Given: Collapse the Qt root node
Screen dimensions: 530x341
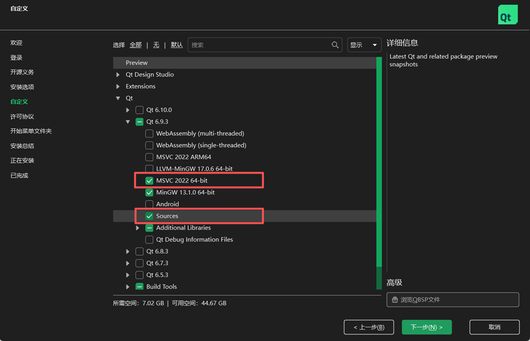Looking at the screenshot, I should click(118, 98).
